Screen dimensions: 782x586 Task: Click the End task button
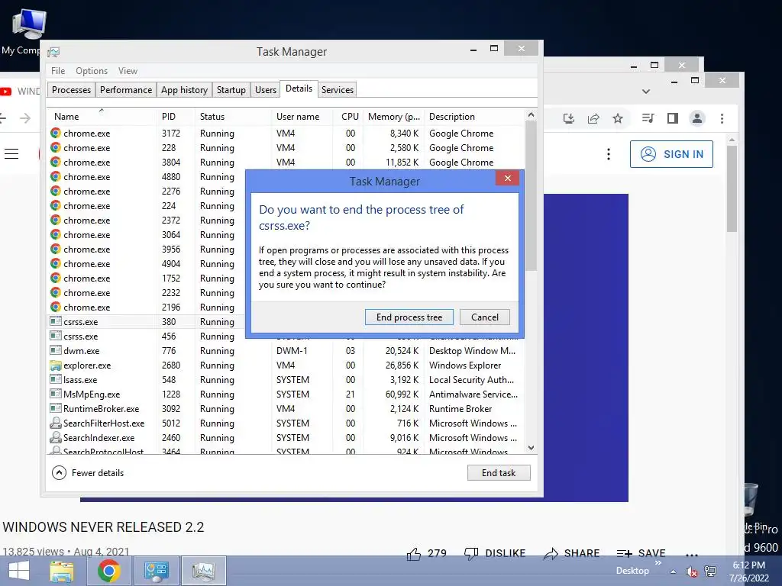click(x=499, y=473)
